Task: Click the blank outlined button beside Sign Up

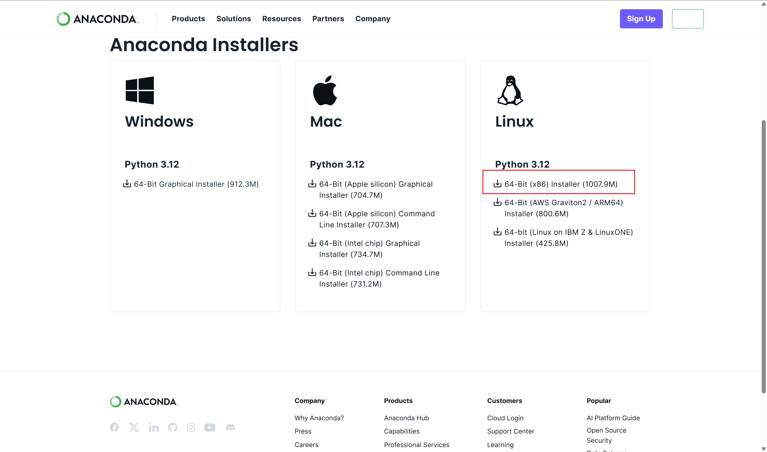Action: (x=687, y=19)
